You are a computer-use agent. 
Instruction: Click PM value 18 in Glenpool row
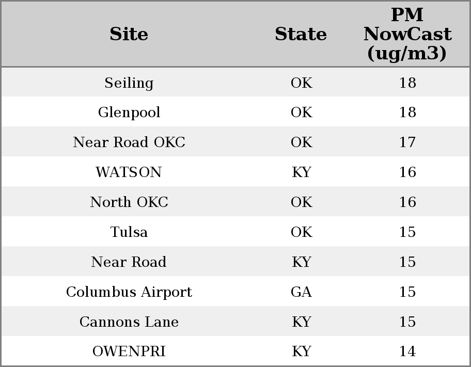(x=407, y=113)
